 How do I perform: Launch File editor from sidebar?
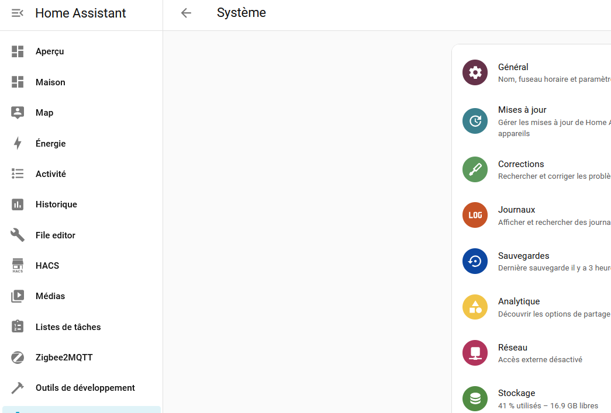click(x=56, y=235)
